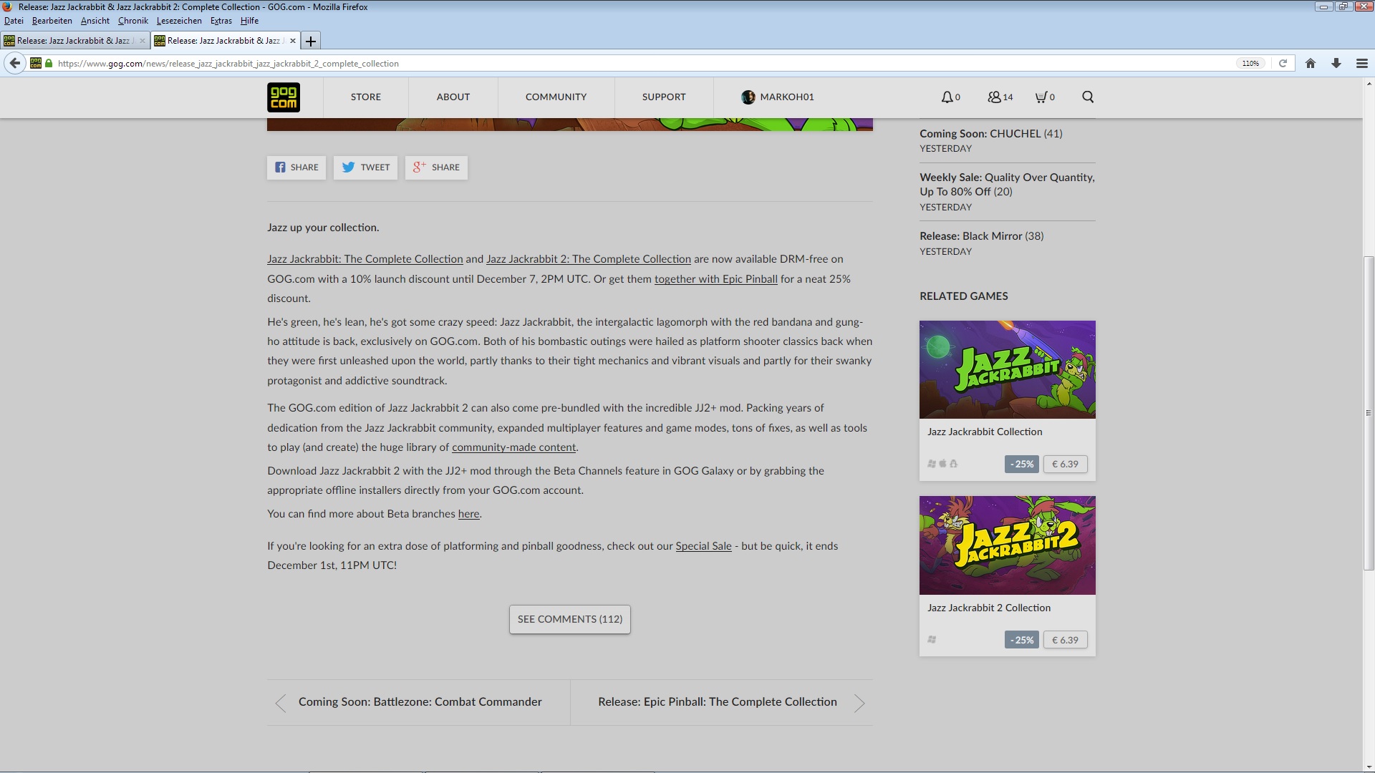
Task: Open the Chronik menu
Action: (132, 21)
